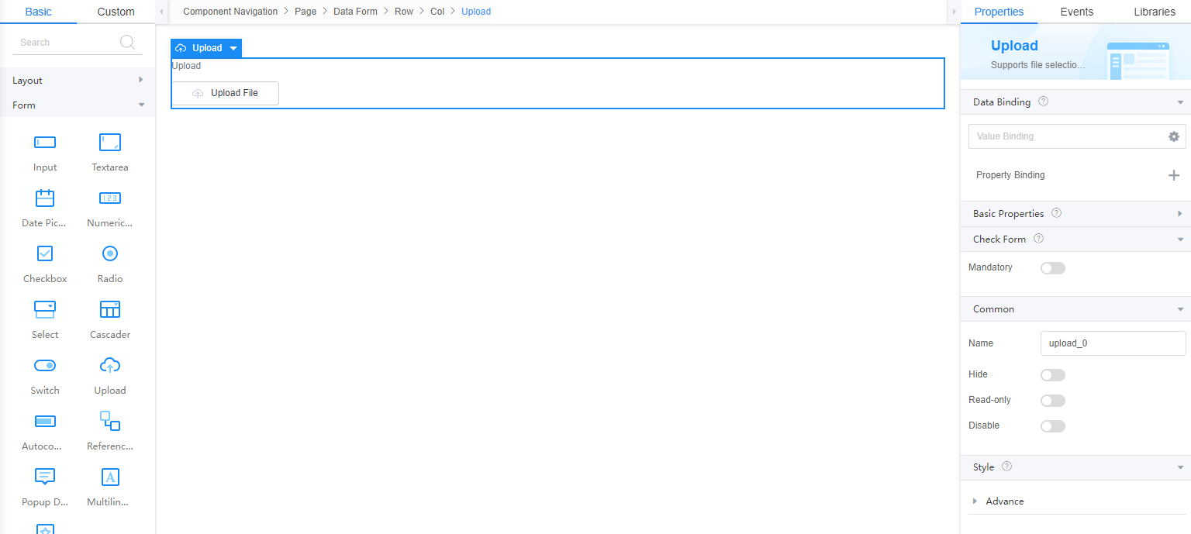Click the search magnifier icon
Viewport: 1191px width, 534px height.
tap(128, 43)
